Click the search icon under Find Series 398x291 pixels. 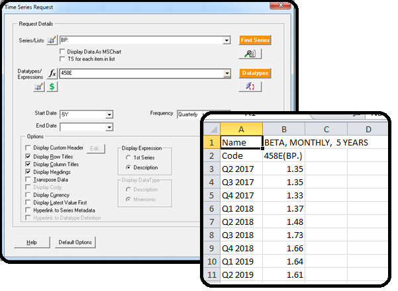250,54
